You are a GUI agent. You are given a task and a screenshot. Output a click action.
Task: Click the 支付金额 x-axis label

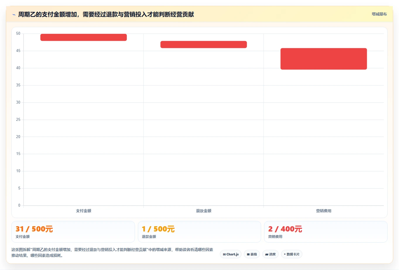[83, 211]
